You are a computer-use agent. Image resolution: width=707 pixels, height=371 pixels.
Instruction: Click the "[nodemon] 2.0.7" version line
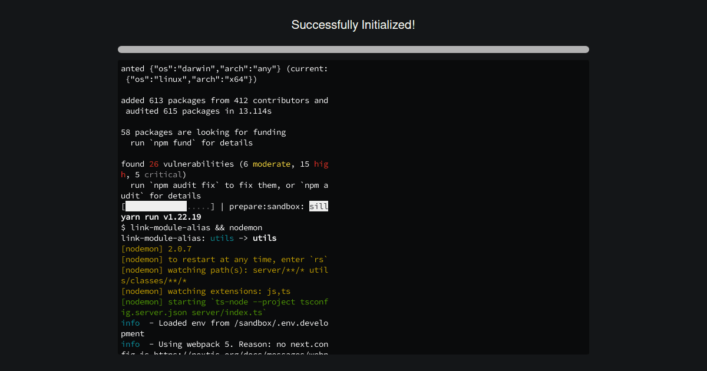tap(156, 249)
